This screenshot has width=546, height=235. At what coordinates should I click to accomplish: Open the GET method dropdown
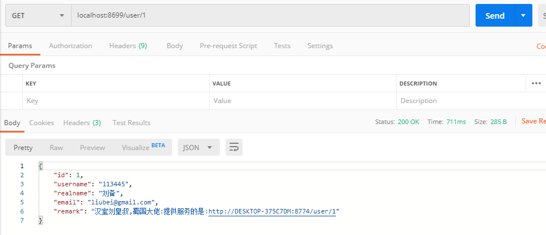click(38, 16)
